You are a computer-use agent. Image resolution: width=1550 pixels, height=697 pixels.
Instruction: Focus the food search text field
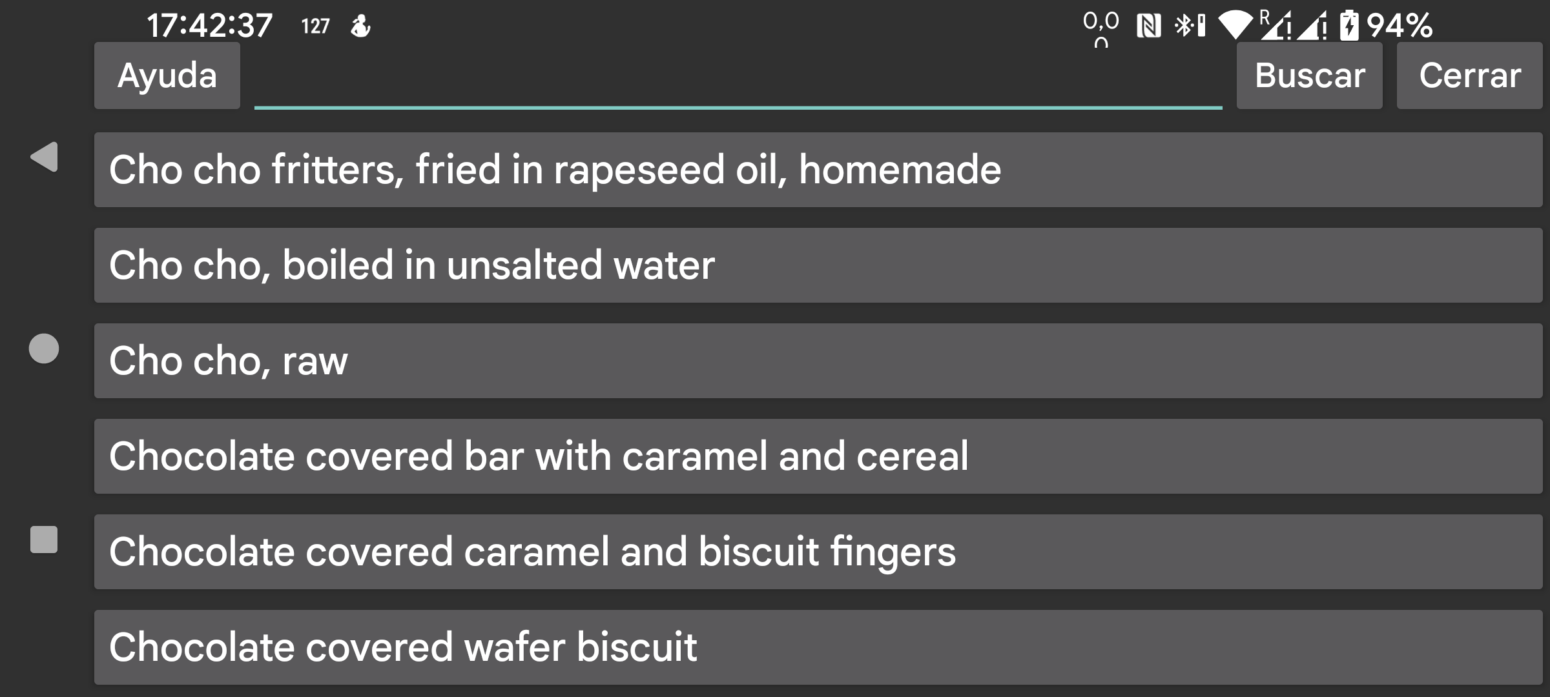[738, 81]
